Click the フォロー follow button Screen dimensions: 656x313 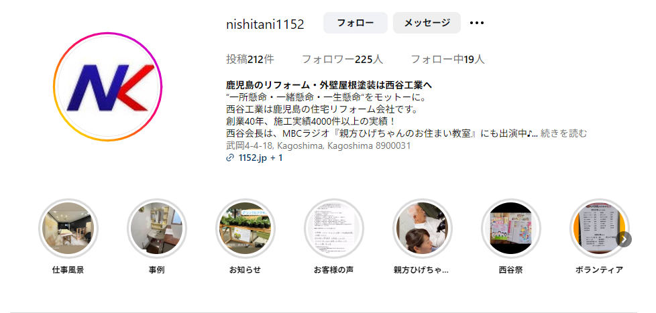(356, 23)
